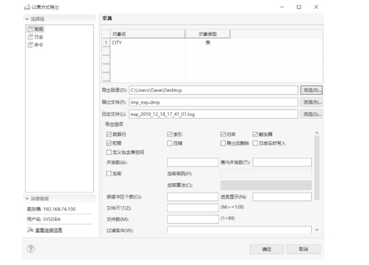Click the export options scrollbar thumb
Image resolution: width=369 pixels, height=265 pixels.
point(317,167)
